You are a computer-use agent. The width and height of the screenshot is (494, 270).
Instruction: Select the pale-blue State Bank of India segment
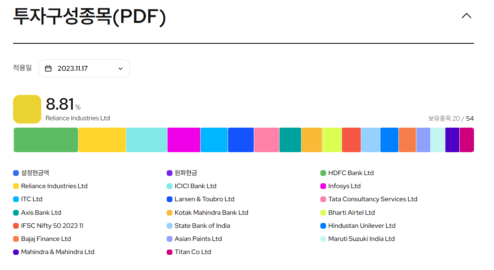[371, 140]
